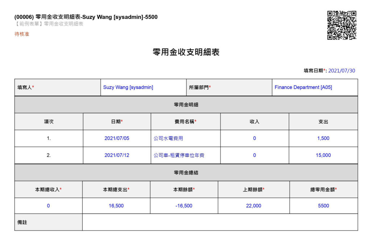Click the income value in row 1
Screen dimensions: 371x240
click(254, 138)
